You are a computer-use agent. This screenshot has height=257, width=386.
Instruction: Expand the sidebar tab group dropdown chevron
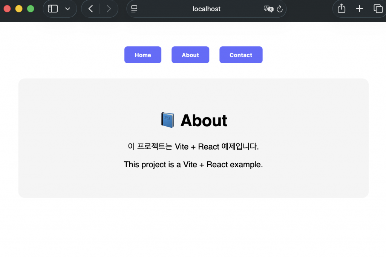67,9
